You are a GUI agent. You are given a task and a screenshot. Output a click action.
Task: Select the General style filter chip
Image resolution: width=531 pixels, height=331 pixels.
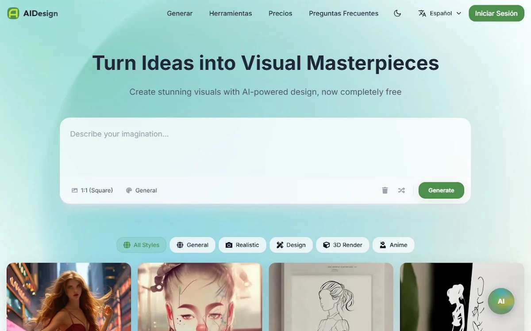tap(192, 245)
